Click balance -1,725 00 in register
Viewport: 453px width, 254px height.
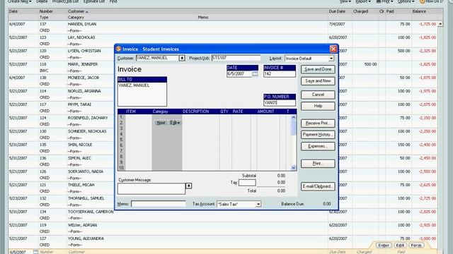point(428,24)
